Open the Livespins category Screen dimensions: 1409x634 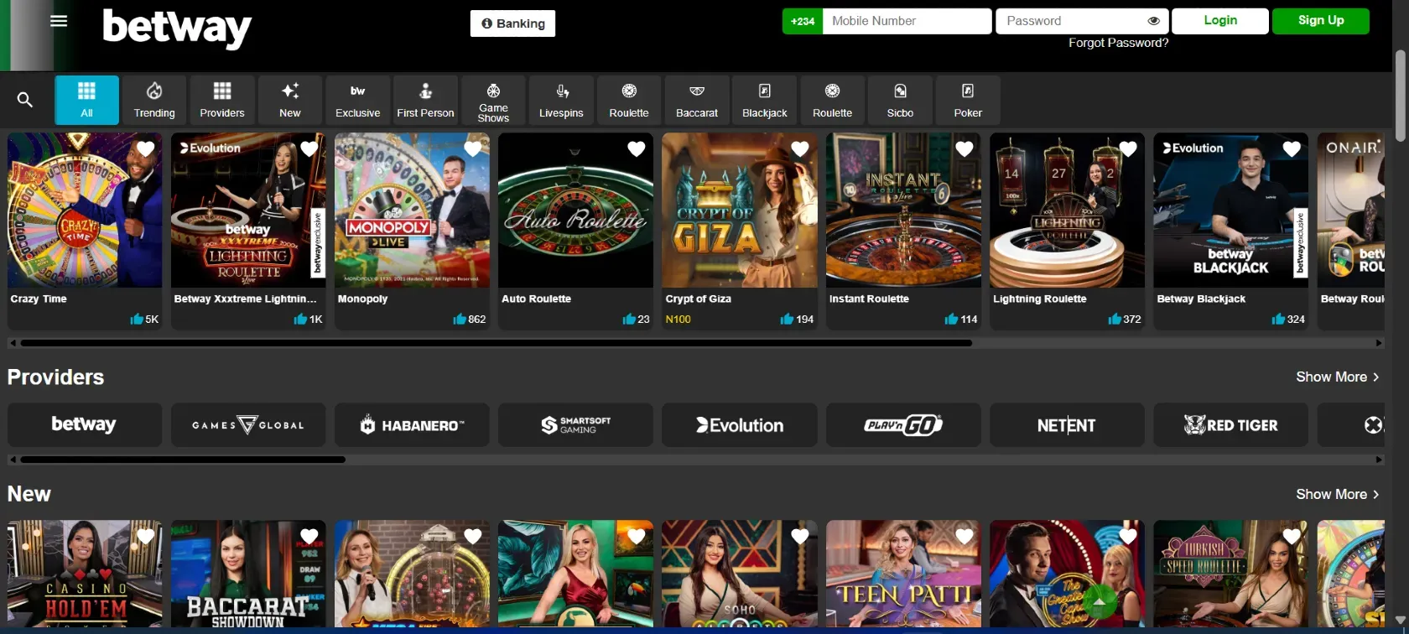(561, 100)
